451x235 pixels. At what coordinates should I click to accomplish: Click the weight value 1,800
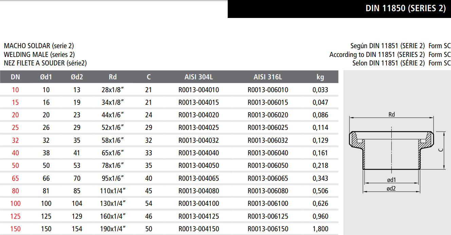click(320, 229)
